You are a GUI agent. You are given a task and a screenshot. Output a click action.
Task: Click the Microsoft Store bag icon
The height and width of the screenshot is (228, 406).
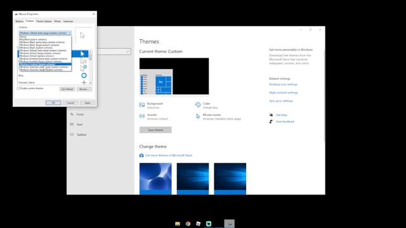click(141, 155)
